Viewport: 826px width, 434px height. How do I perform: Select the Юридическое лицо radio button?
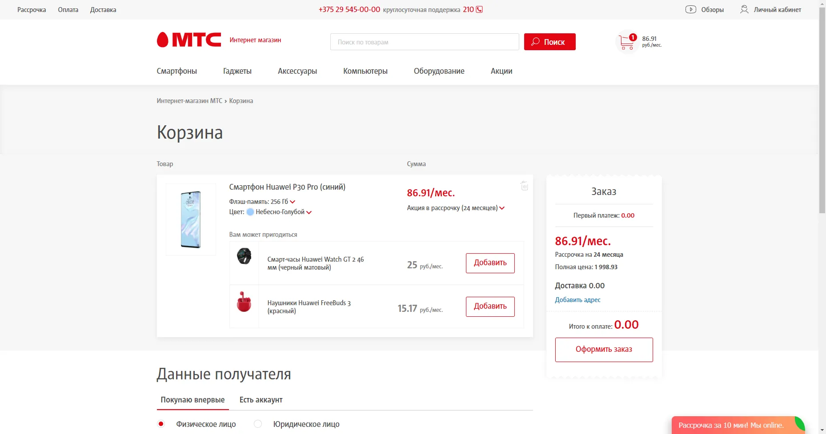[x=258, y=424]
